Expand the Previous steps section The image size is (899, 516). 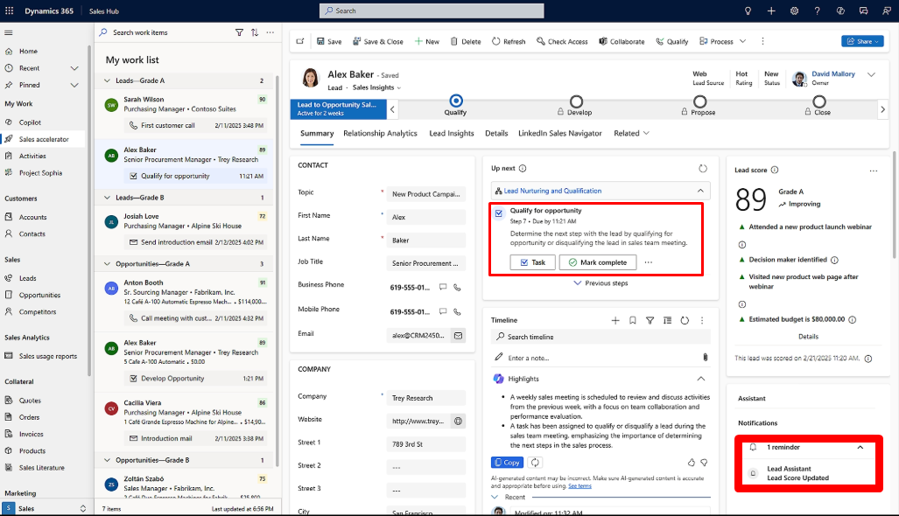(600, 283)
